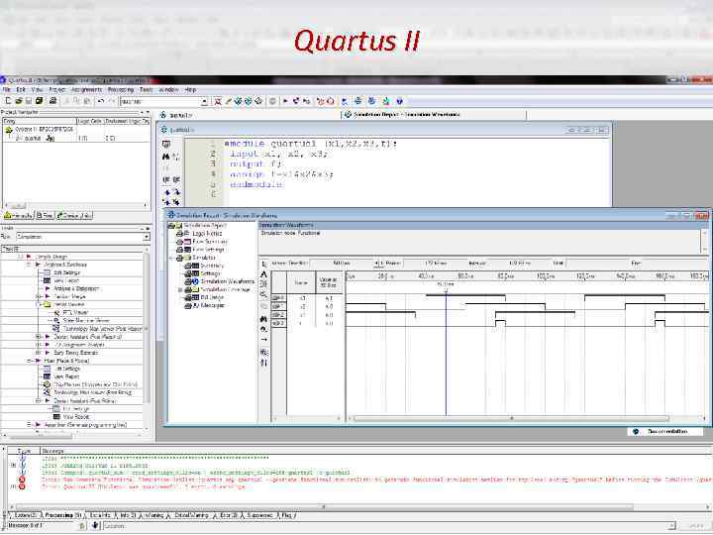Switch to Simulation Report document tab
This screenshot has width=713, height=535.
click(402, 115)
